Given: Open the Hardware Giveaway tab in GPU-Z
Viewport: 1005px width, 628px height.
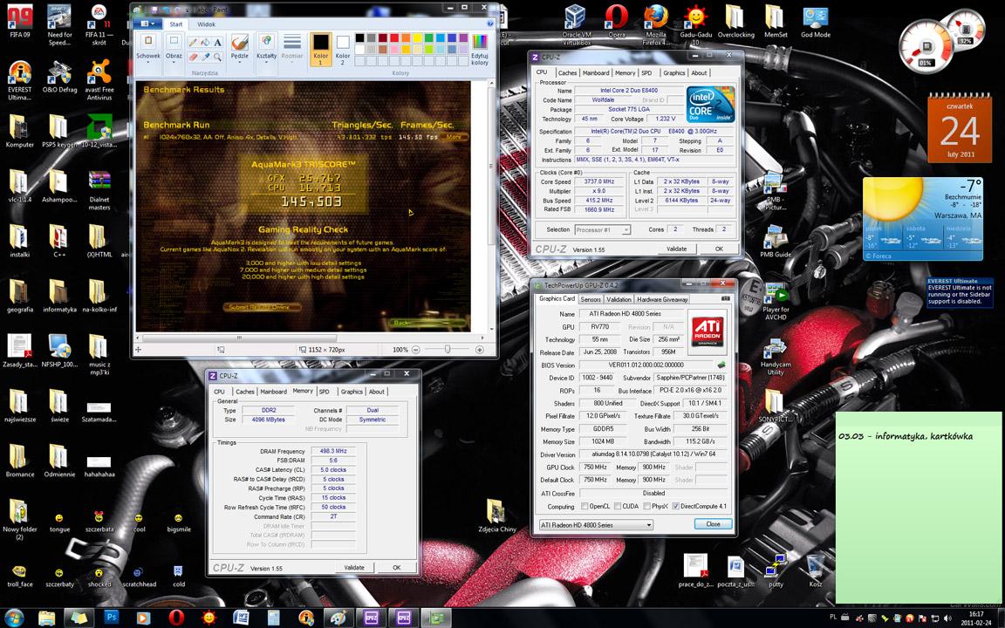Looking at the screenshot, I should [662, 299].
